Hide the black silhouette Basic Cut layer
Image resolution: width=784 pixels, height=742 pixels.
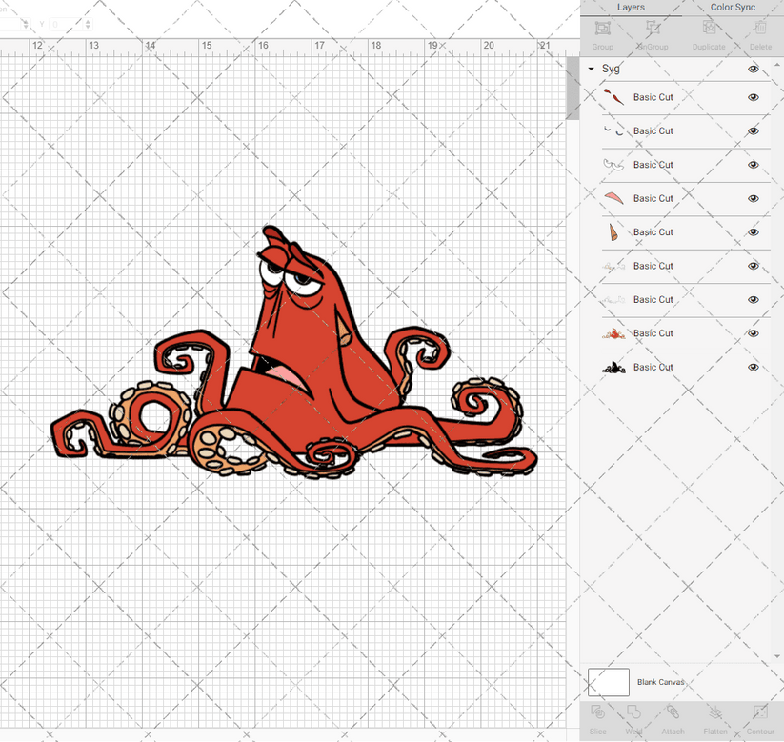[x=753, y=367]
